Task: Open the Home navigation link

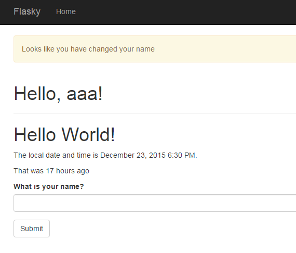Action: point(66,11)
